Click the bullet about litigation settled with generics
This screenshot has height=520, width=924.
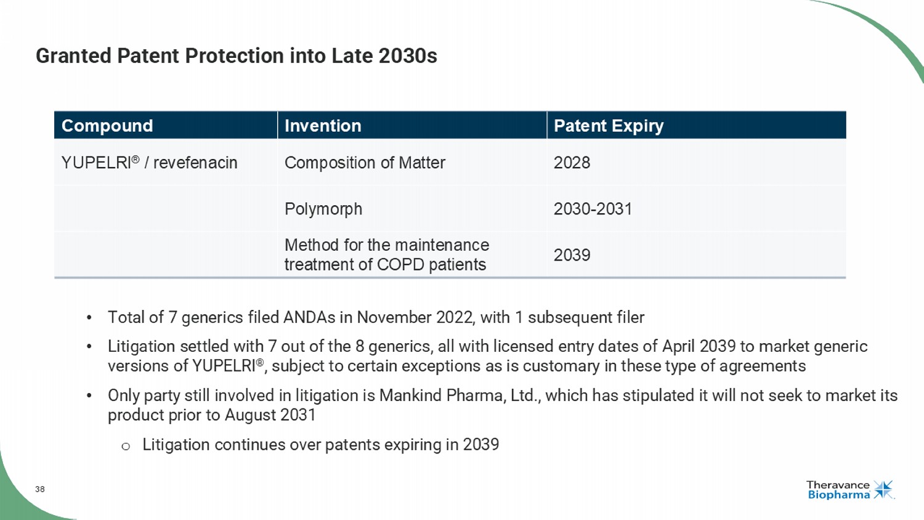[x=487, y=356]
